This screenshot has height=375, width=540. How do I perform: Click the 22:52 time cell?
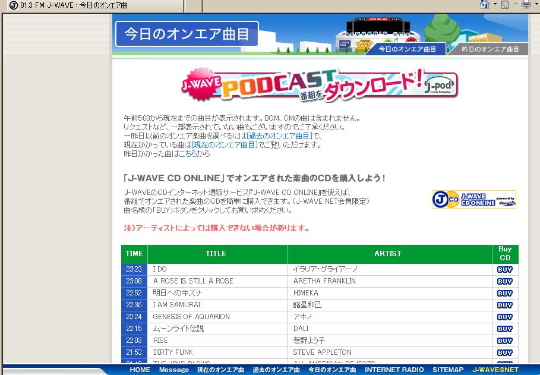pyautogui.click(x=134, y=293)
